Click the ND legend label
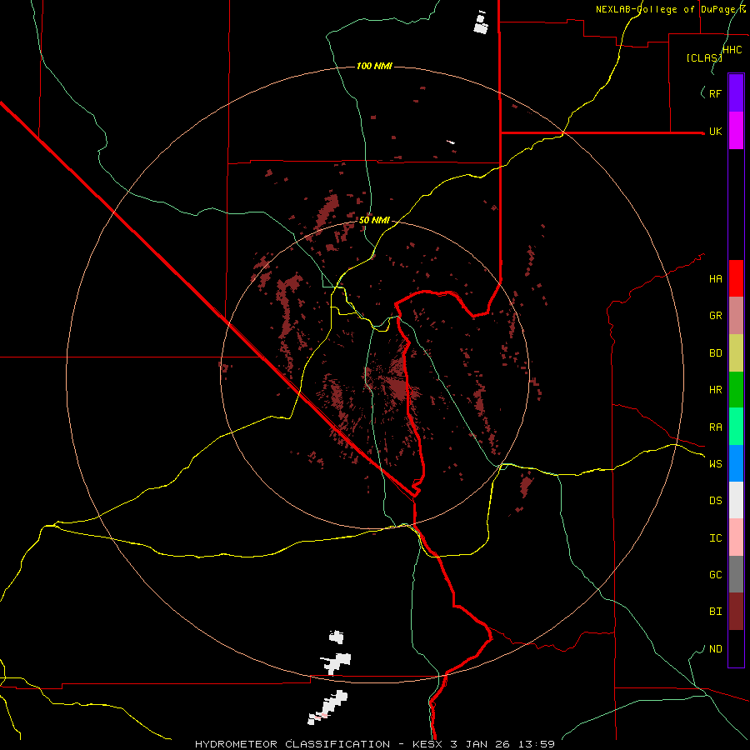 pos(715,648)
